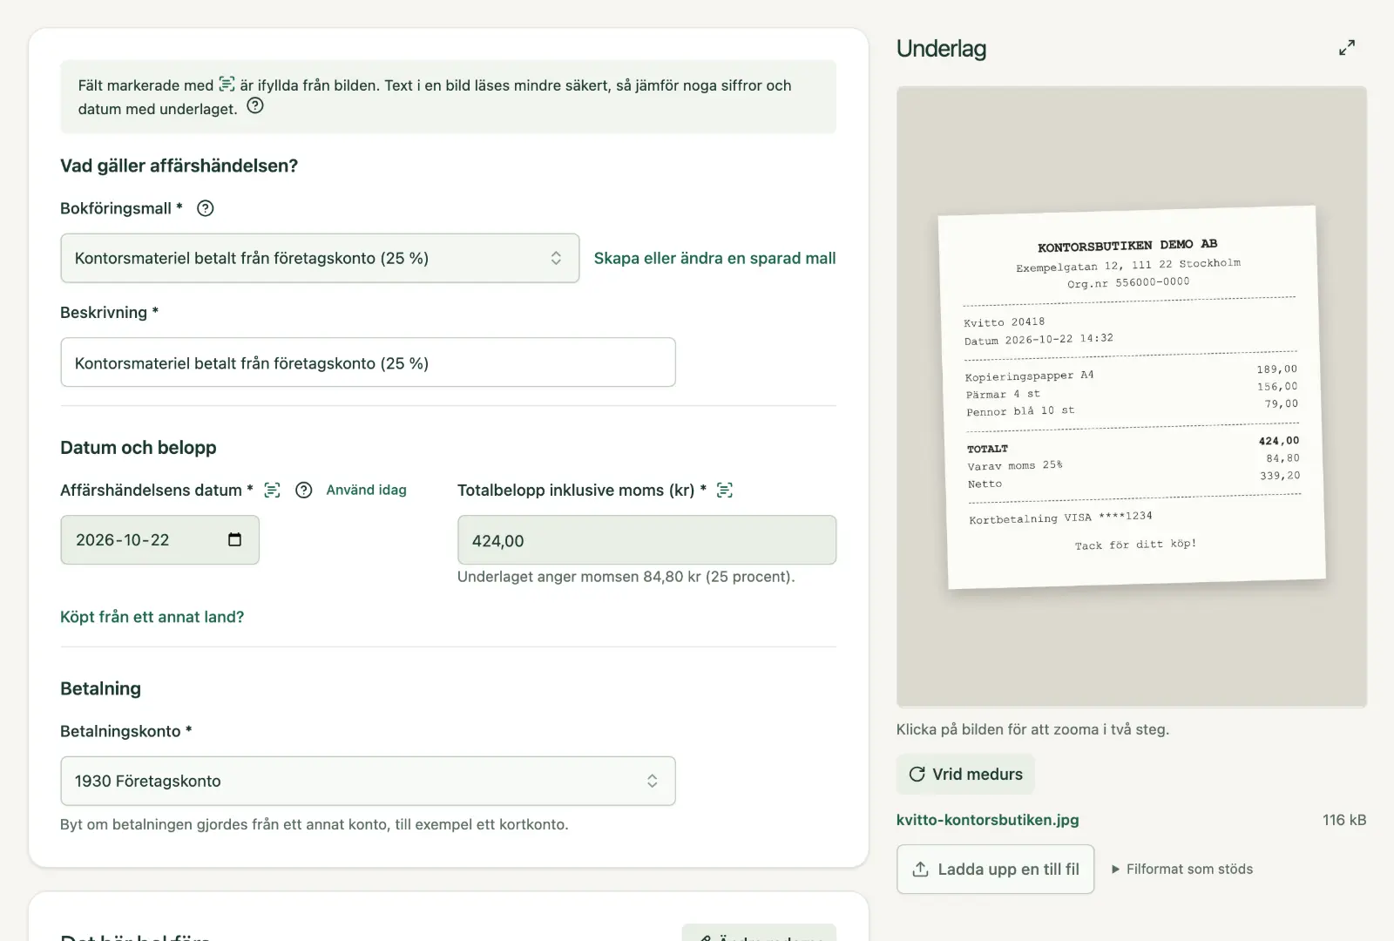The height and width of the screenshot is (941, 1394).
Task: Click Vad gäller affärshändelsen? heading
Action: [x=179, y=166]
